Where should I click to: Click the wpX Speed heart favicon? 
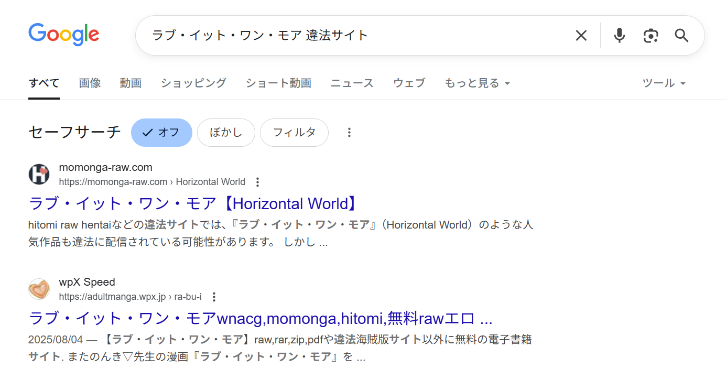(x=39, y=289)
